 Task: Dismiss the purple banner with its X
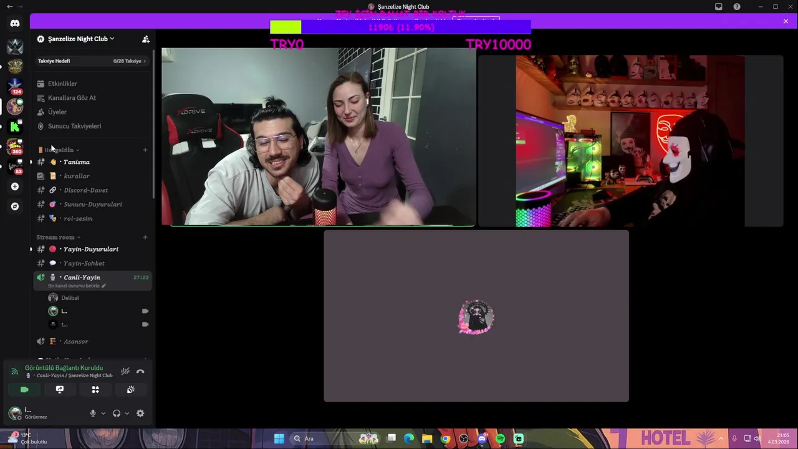click(x=786, y=21)
